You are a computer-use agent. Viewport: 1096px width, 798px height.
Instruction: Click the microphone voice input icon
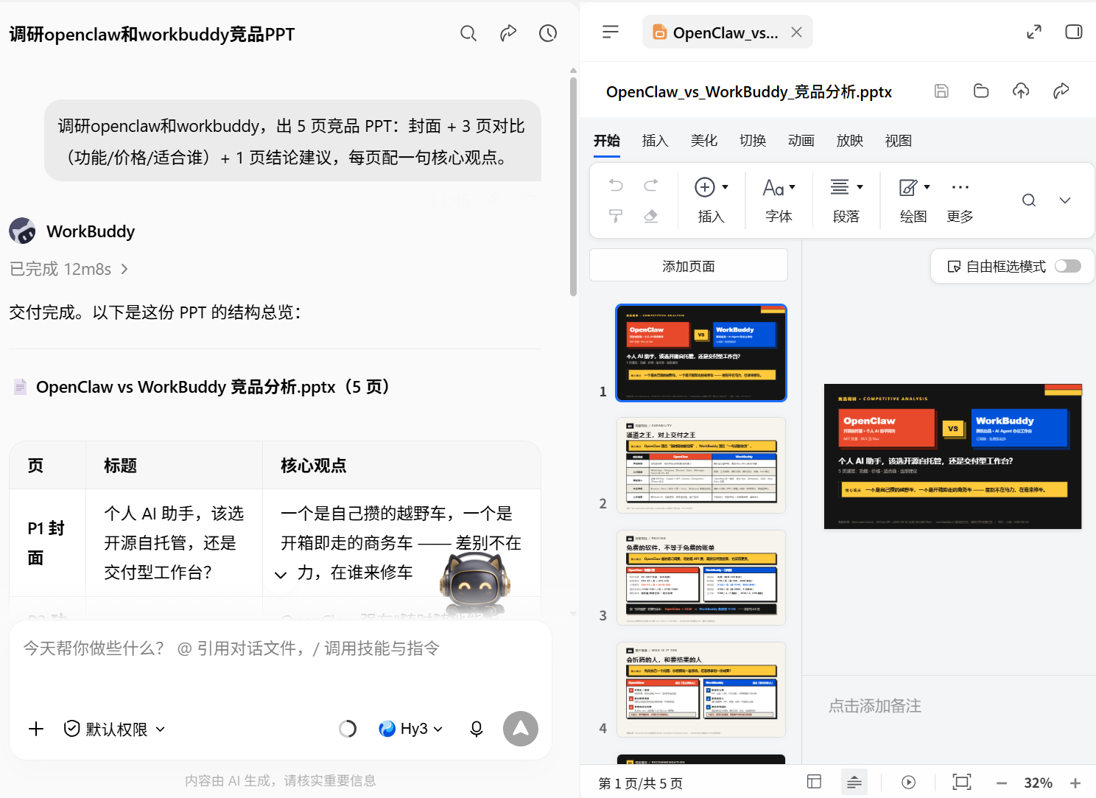[477, 729]
